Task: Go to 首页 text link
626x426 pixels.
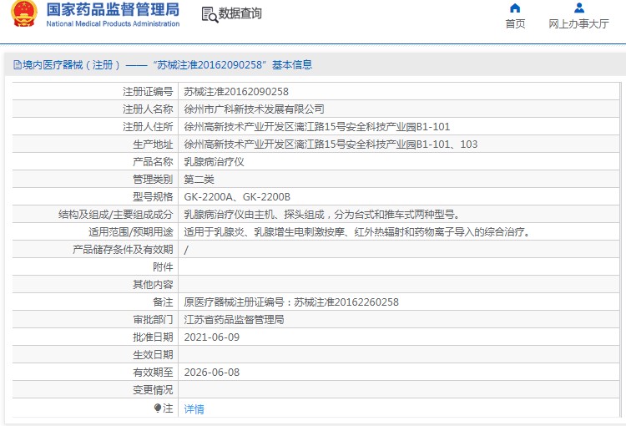Action: coord(515,24)
